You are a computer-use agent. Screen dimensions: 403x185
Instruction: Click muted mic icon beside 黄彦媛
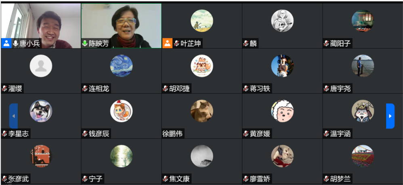pos(246,134)
